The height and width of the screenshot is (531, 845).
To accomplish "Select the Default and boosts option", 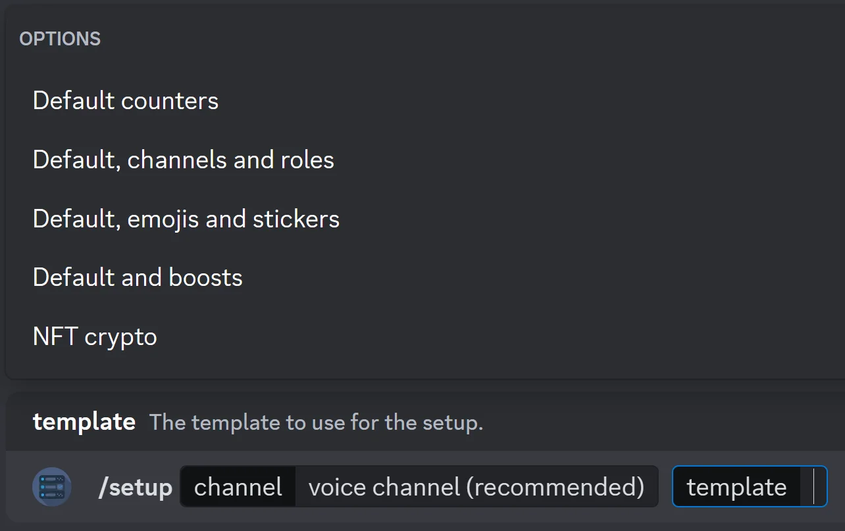I will 138,277.
